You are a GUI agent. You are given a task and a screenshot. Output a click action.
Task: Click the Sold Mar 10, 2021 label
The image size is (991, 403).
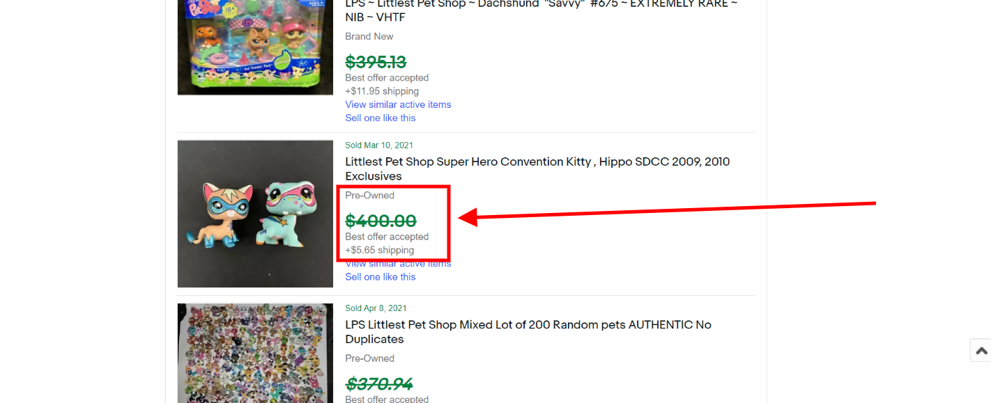pos(379,145)
